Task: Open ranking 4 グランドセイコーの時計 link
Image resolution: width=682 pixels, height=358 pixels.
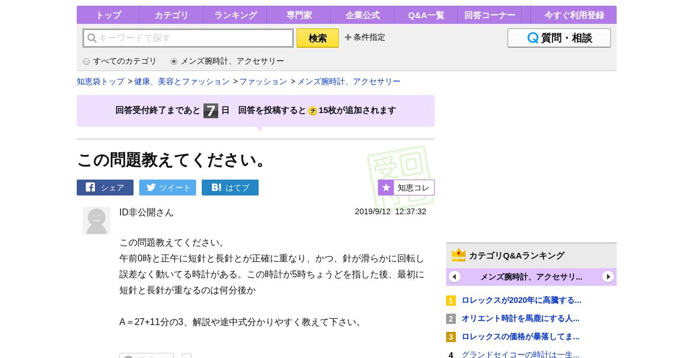Action: [x=521, y=355]
